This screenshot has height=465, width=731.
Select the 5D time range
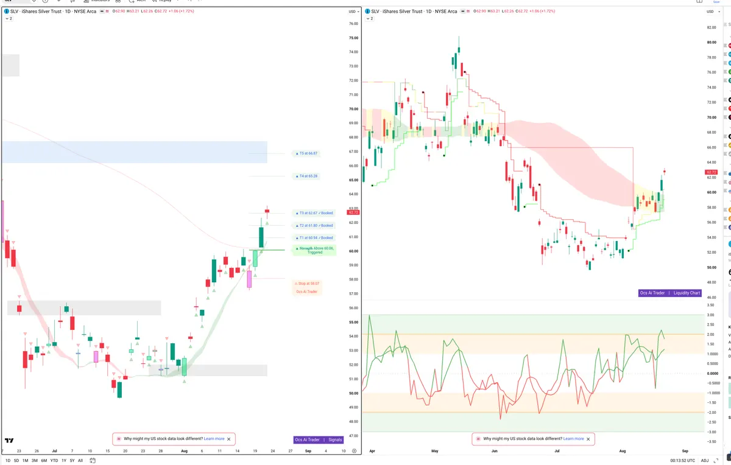coord(16,461)
